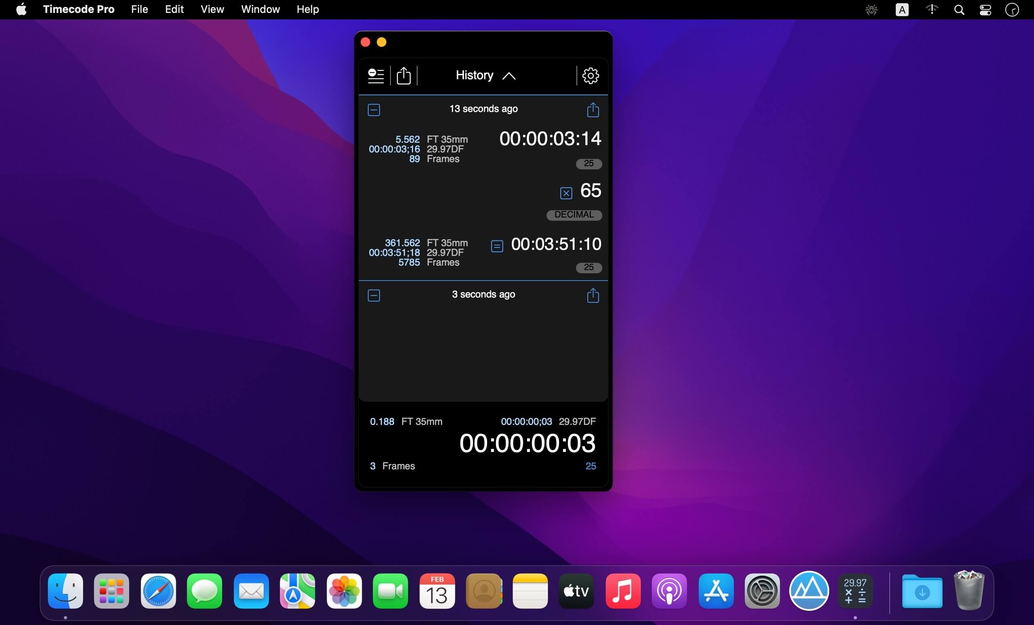The height and width of the screenshot is (625, 1034).
Task: Open Finder from the Dock
Action: (x=65, y=591)
